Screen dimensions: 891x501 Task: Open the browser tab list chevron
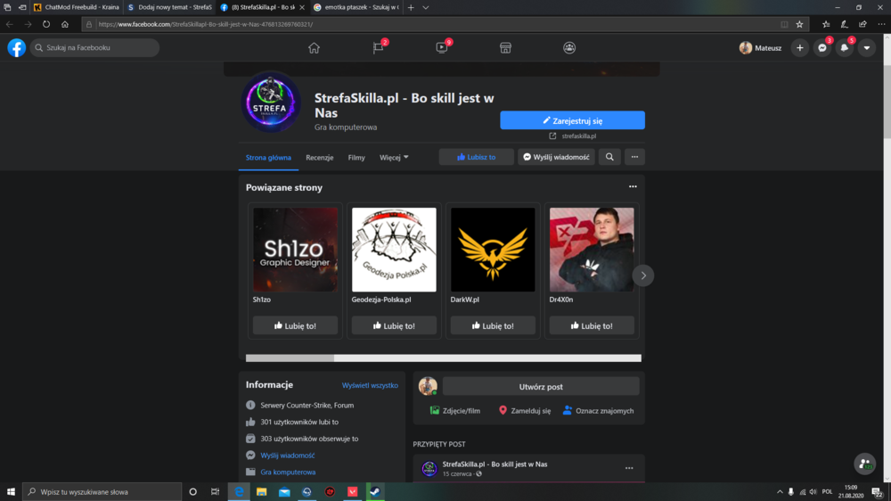(x=426, y=7)
